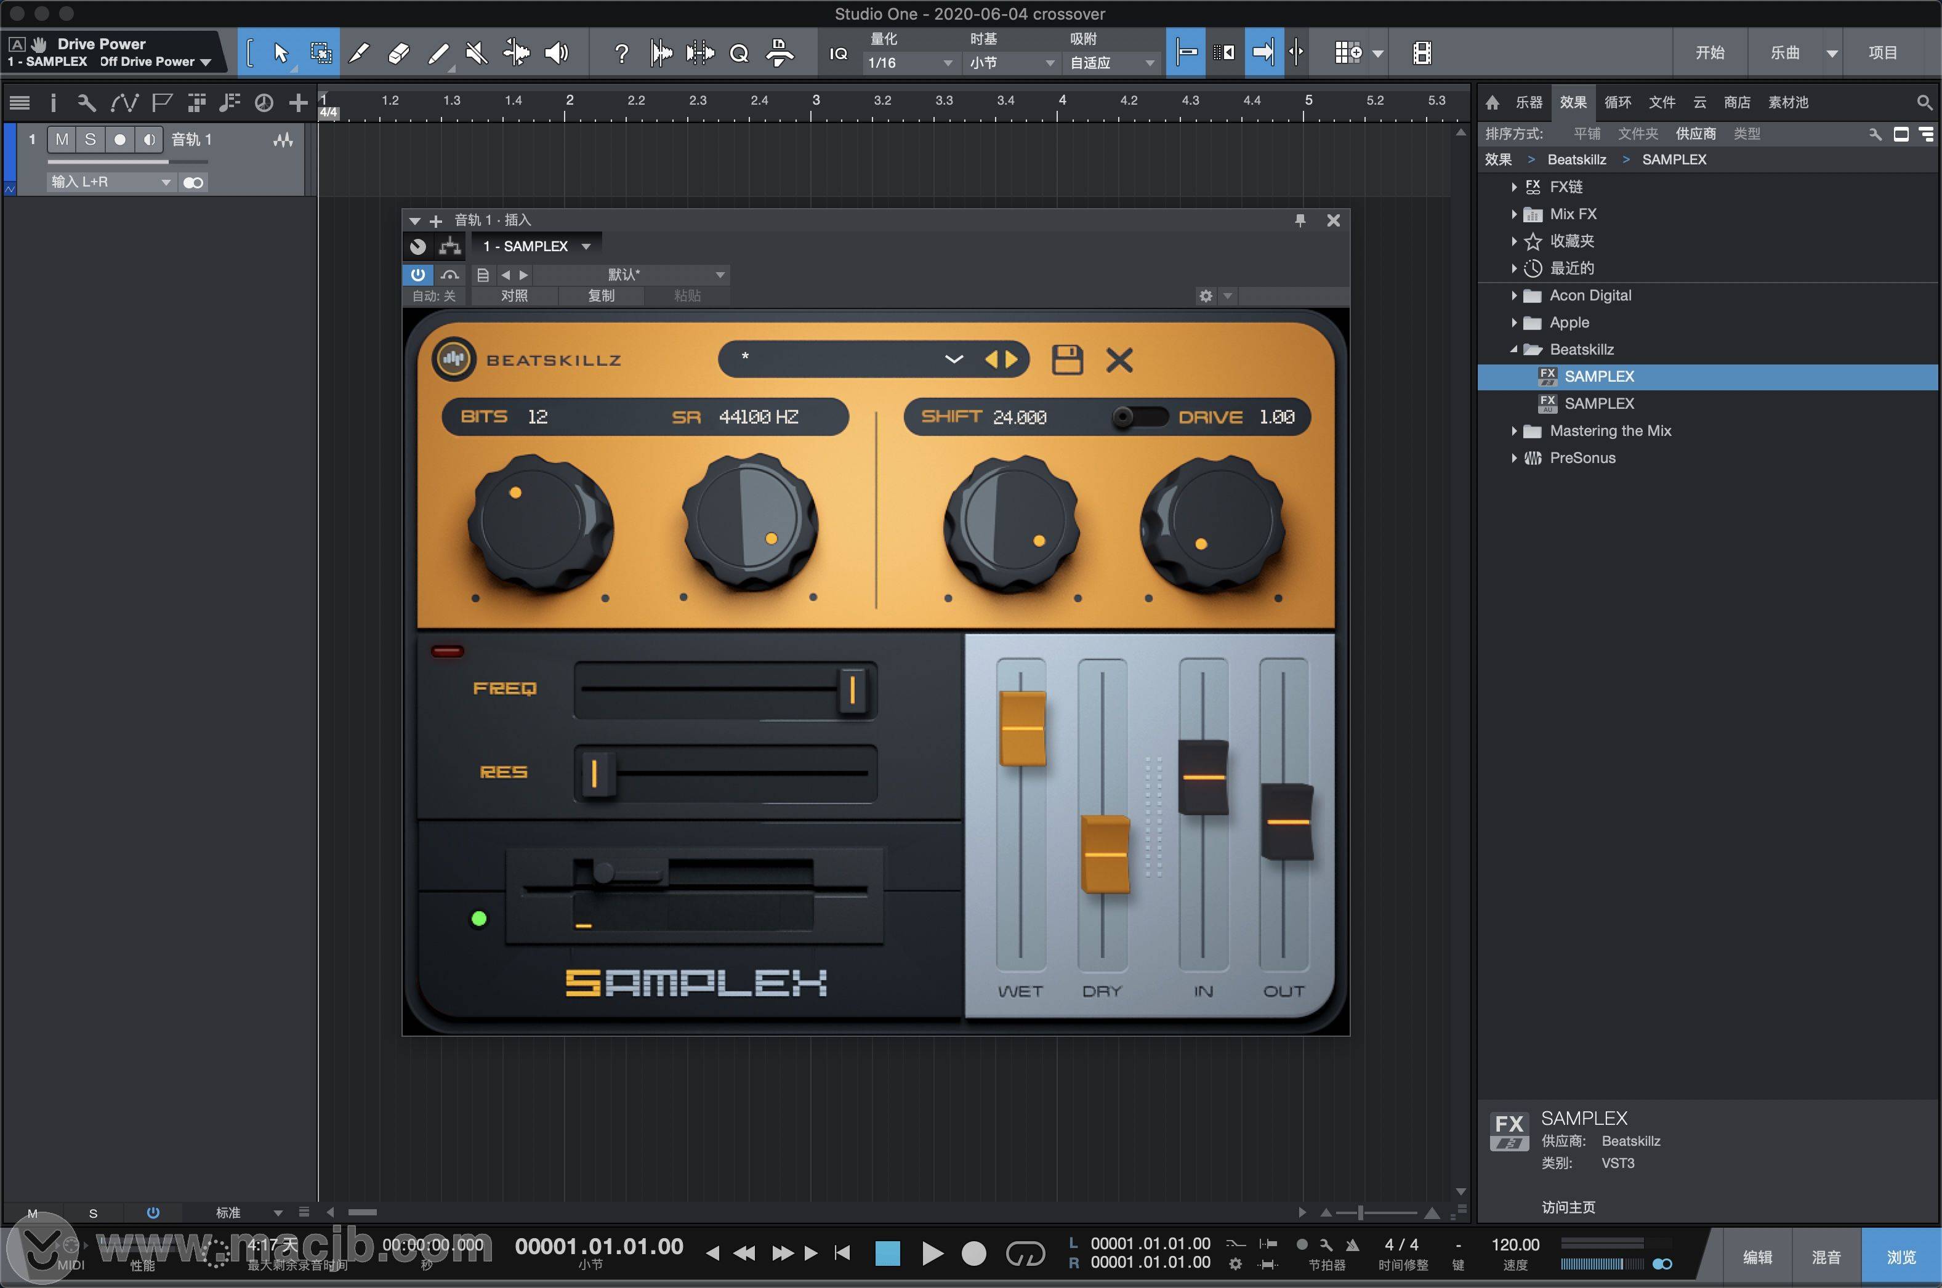Open the 默认* preset dropdown
Image resolution: width=1942 pixels, height=1288 pixels.
[x=631, y=275]
